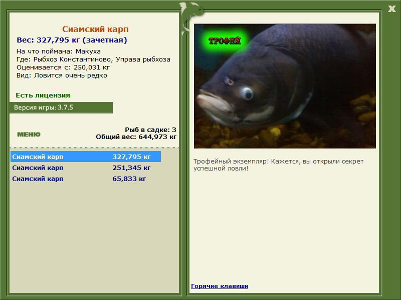Click the Оценивается с: 250,031 кг line
The width and height of the screenshot is (401, 300).
coord(63,67)
